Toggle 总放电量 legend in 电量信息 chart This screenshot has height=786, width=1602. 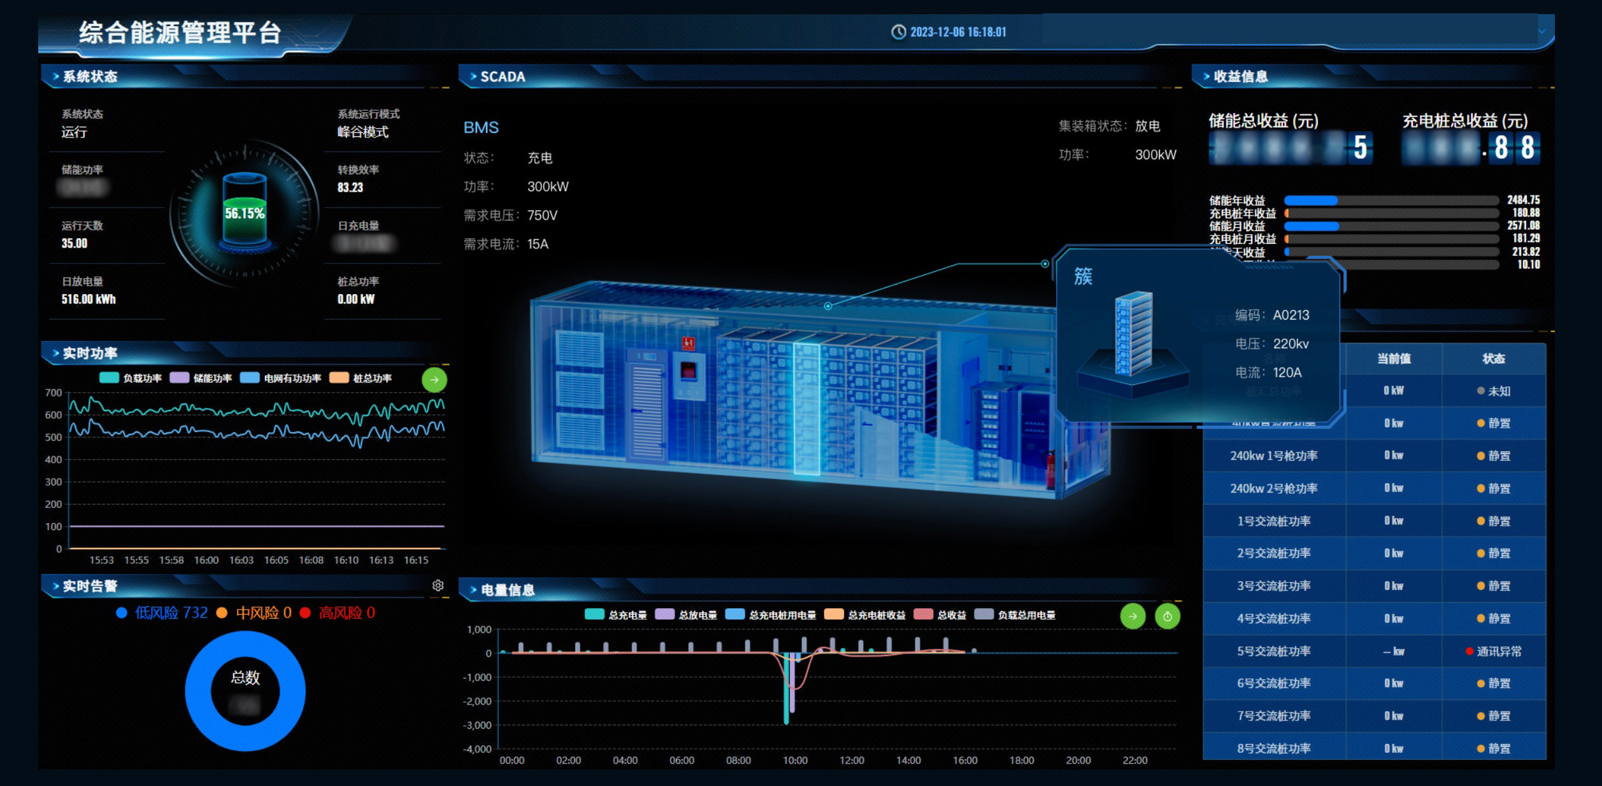coord(686,615)
